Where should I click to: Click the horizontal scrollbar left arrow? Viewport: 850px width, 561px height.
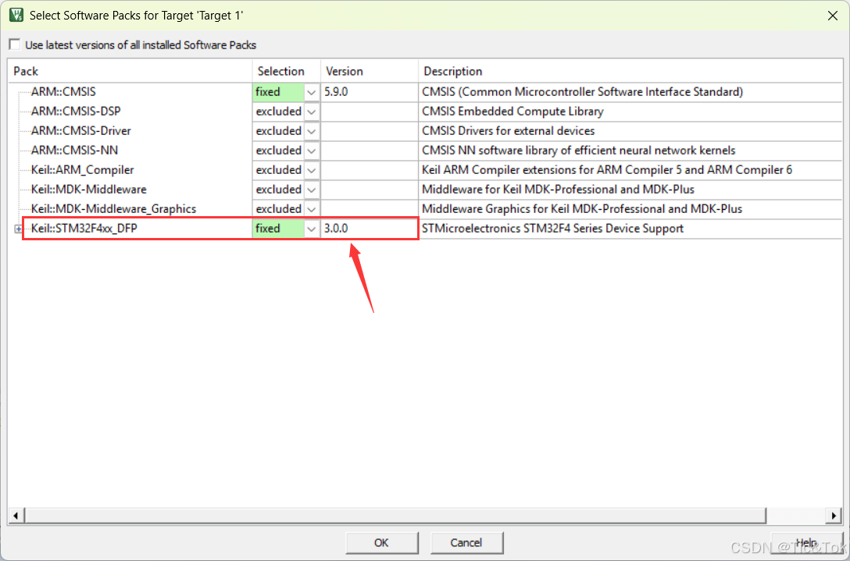[x=15, y=516]
